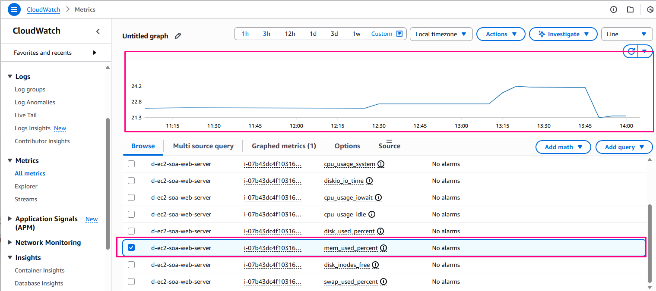Viewport: 656px width, 291px height.
Task: Switch to the Graphed metrics (1) tab
Action: [284, 146]
